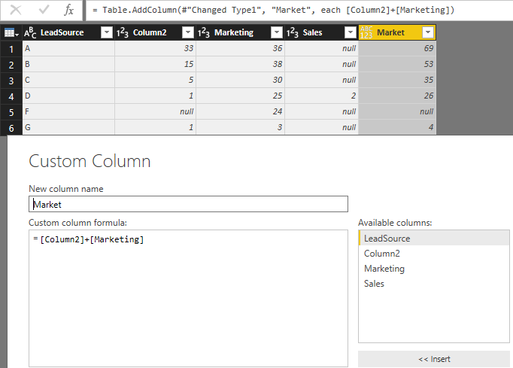Screen dimensions: 513x368
Task: Click Column2 cell with value 15
Action: (x=155, y=64)
